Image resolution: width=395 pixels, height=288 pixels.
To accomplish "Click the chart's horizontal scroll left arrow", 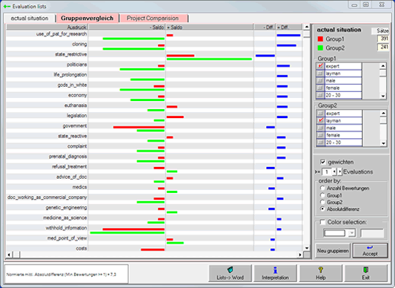I will pyautogui.click(x=9, y=255).
